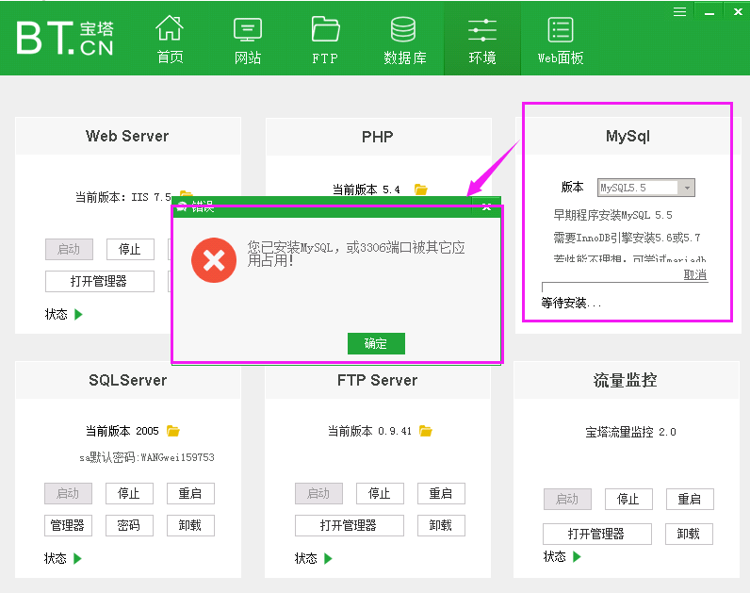Open the 环境 environment sliders icon
Image resolution: width=750 pixels, height=593 pixels.
[482, 30]
